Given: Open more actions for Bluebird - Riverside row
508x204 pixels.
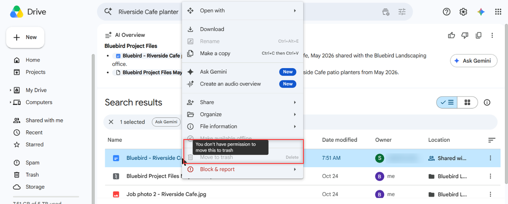Looking at the screenshot, I should (x=490, y=158).
